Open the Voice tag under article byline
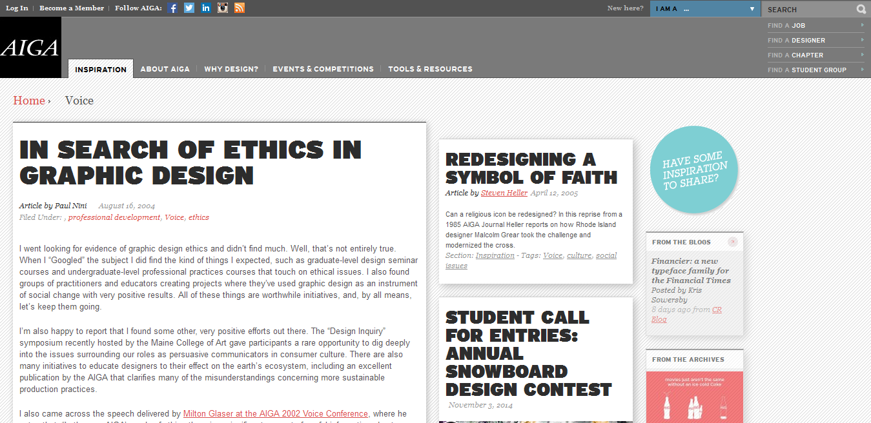Screen dimensions: 871x423 (174, 217)
